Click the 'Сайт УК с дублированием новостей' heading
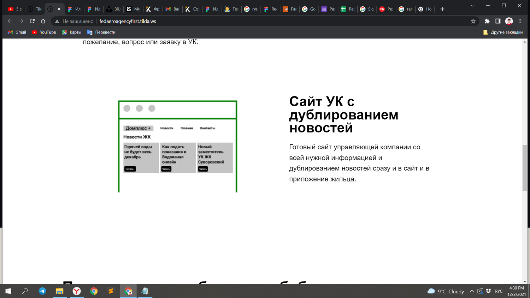This screenshot has width=530, height=298. tap(343, 115)
